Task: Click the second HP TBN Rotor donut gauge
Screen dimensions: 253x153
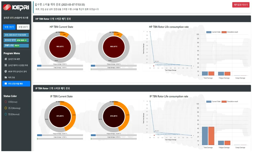Action: coord(114,47)
